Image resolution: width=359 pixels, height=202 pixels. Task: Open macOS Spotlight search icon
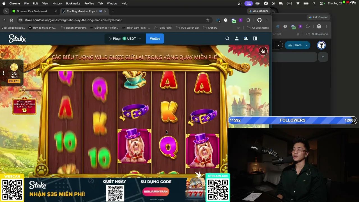click(x=314, y=3)
